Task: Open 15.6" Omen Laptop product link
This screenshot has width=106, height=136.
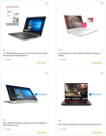Action: (x=79, y=124)
